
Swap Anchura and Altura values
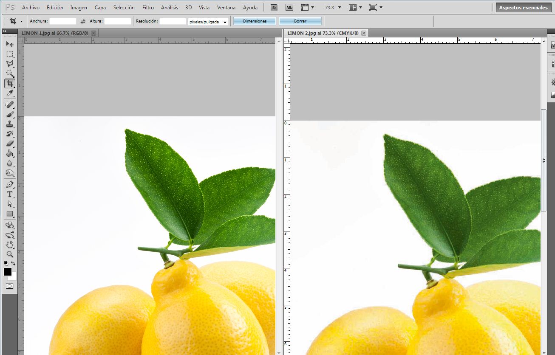coord(83,21)
